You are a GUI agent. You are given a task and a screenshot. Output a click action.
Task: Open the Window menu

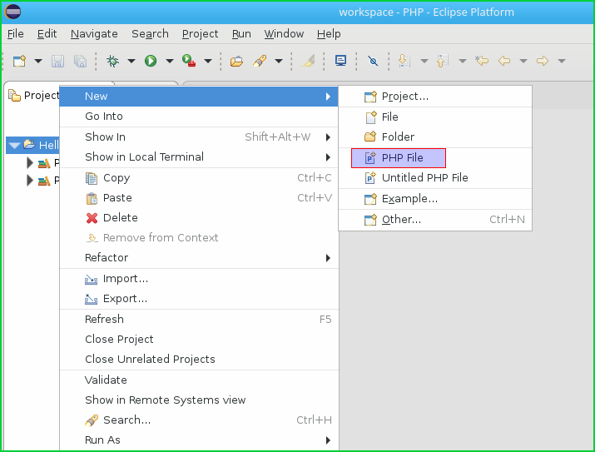[284, 34]
